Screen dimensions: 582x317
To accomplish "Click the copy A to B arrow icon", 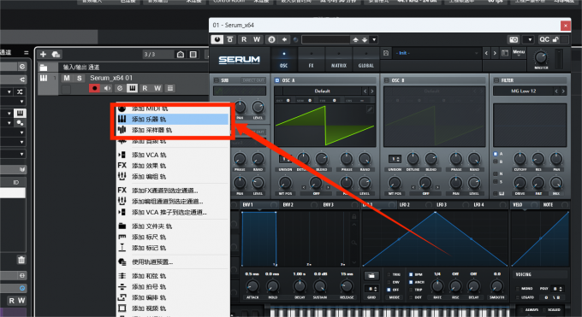I will 284,39.
